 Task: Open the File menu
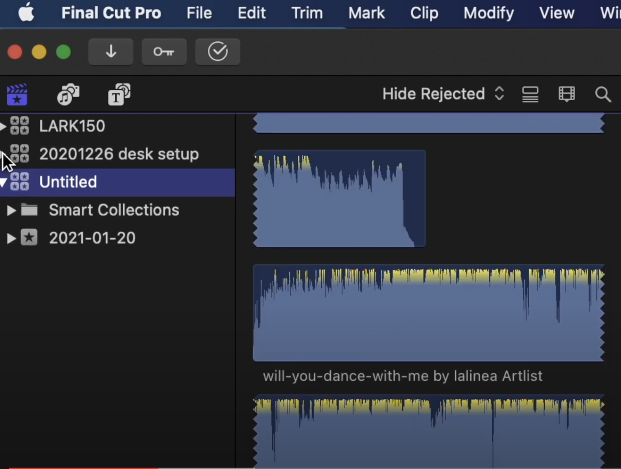point(199,13)
